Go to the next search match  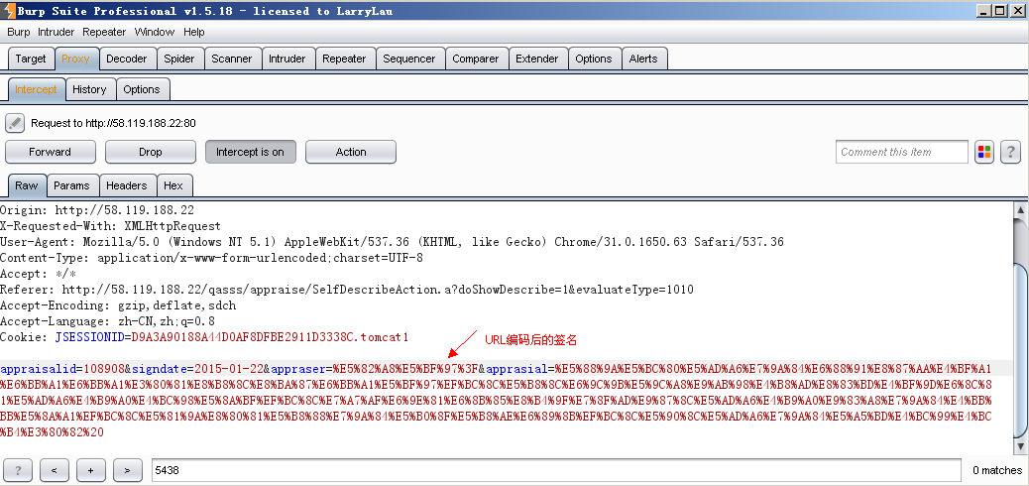tap(128, 470)
